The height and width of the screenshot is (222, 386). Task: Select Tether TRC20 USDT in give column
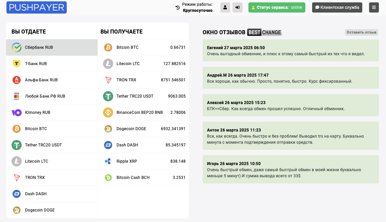(52, 145)
